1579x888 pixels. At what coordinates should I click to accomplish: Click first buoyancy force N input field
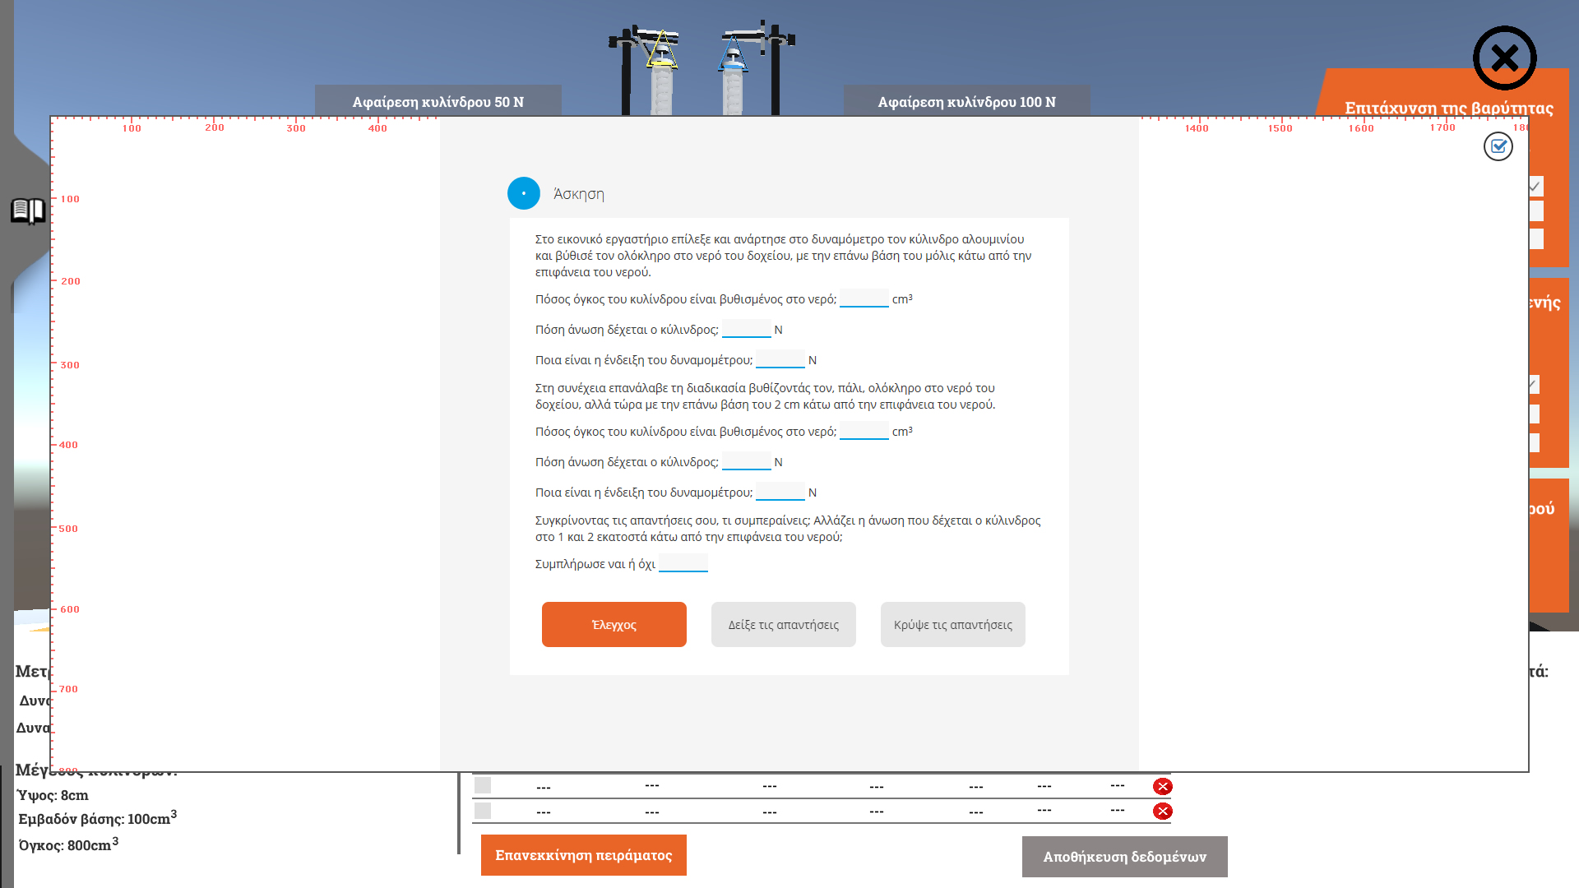click(x=746, y=329)
